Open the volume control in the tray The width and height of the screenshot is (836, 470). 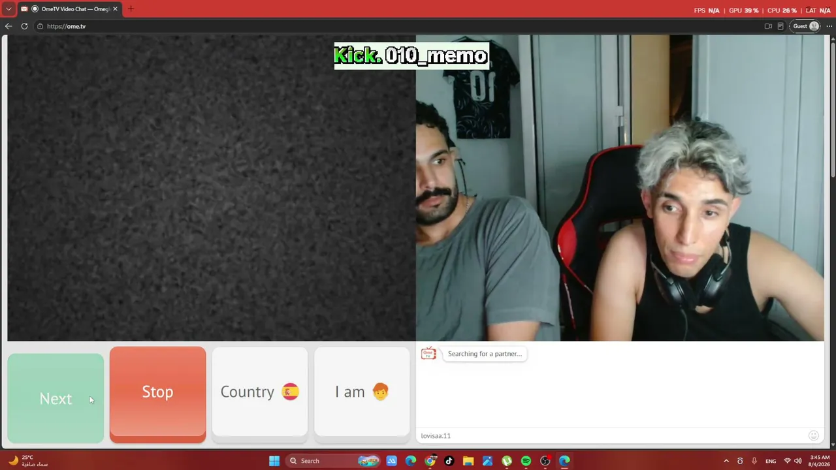[x=798, y=461]
